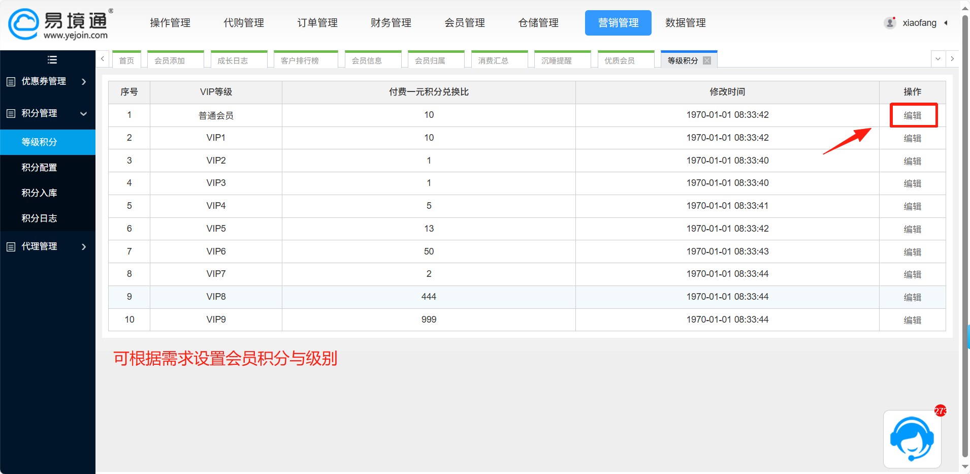This screenshot has height=474, width=970.
Task: Click 编辑 for the VIP9 row
Action: point(912,320)
